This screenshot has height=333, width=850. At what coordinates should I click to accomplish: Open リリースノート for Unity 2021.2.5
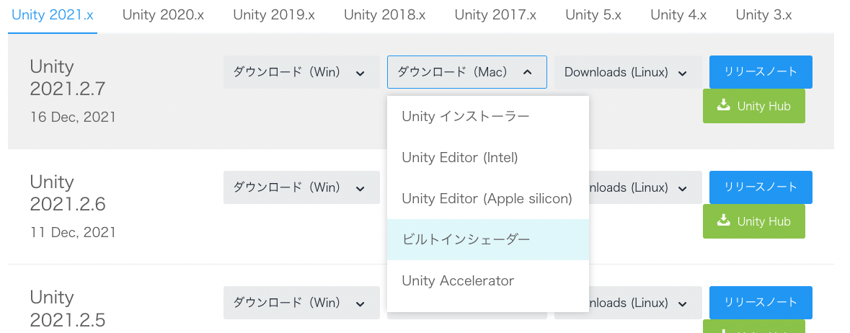pos(761,303)
